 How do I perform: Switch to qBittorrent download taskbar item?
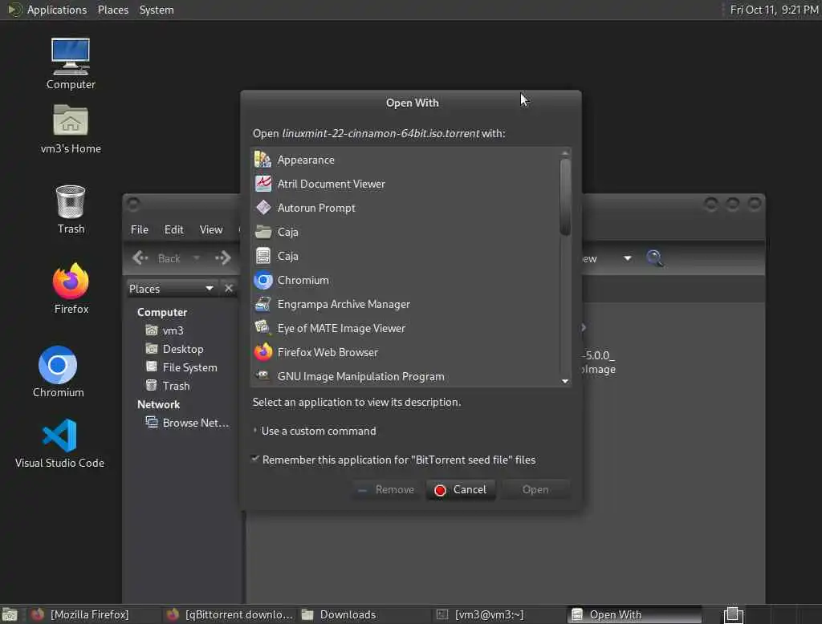coord(229,614)
